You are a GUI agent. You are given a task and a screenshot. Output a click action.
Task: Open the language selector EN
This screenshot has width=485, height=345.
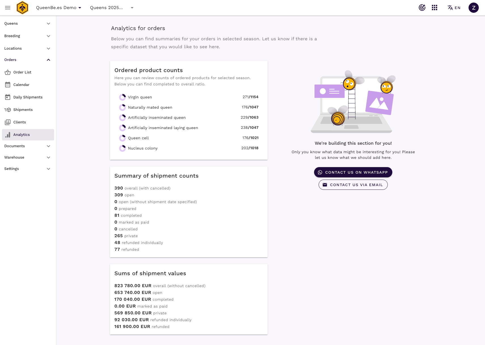pyautogui.click(x=454, y=8)
